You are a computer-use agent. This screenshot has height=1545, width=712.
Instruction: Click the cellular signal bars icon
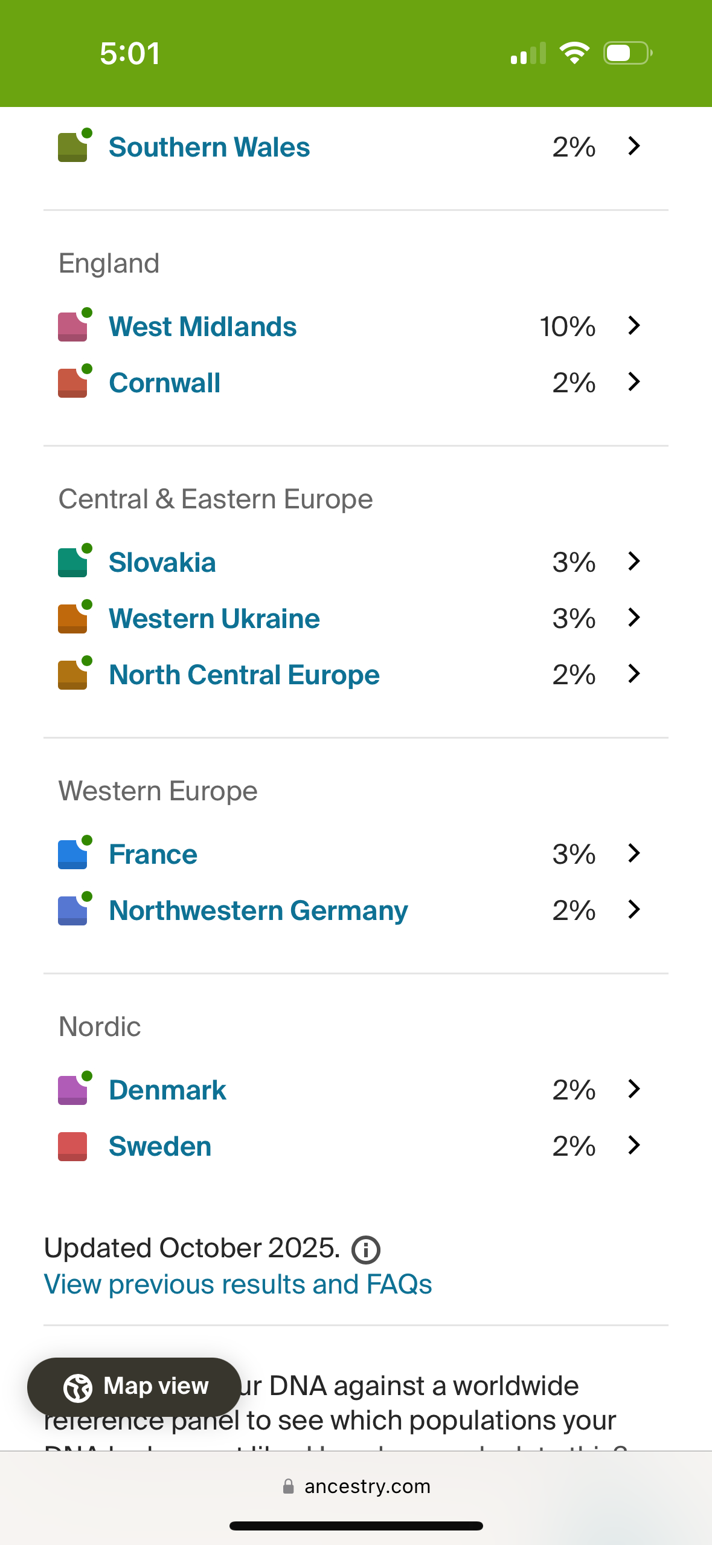[x=528, y=53]
